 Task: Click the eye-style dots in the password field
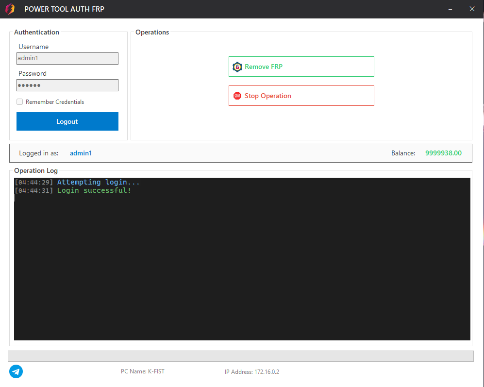point(29,85)
